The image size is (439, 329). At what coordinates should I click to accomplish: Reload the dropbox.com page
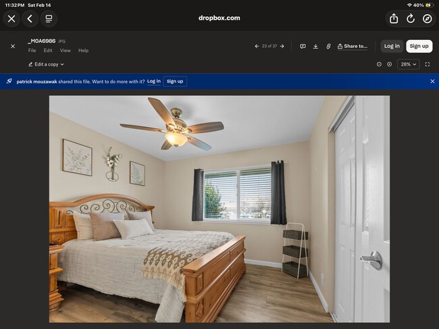[411, 18]
